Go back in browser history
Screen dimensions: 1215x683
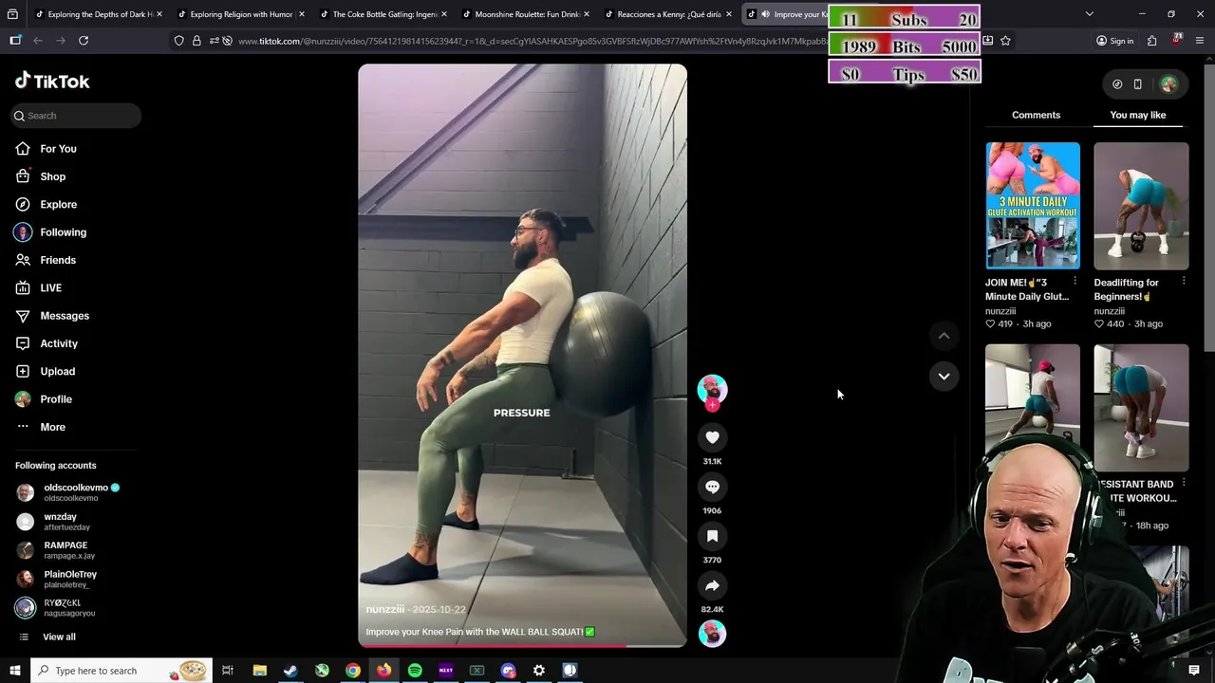point(38,41)
